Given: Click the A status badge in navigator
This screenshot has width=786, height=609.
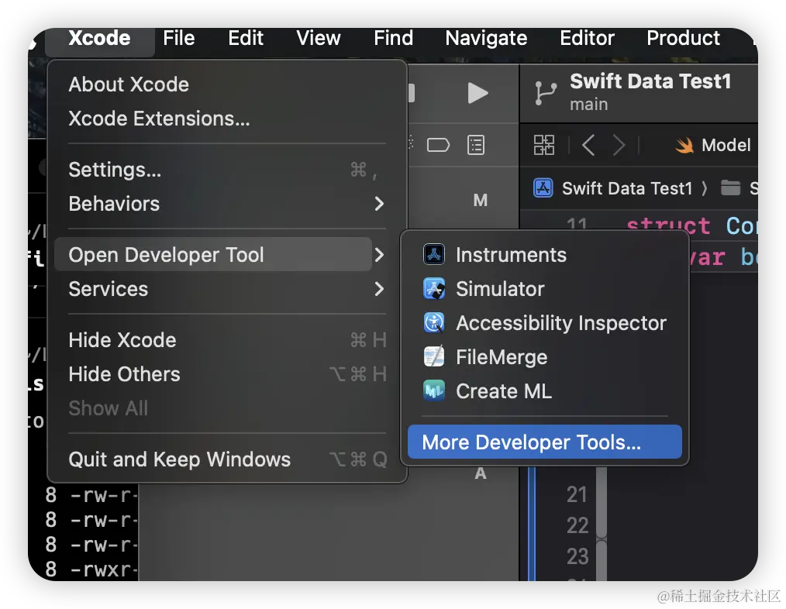Looking at the screenshot, I should [481, 473].
